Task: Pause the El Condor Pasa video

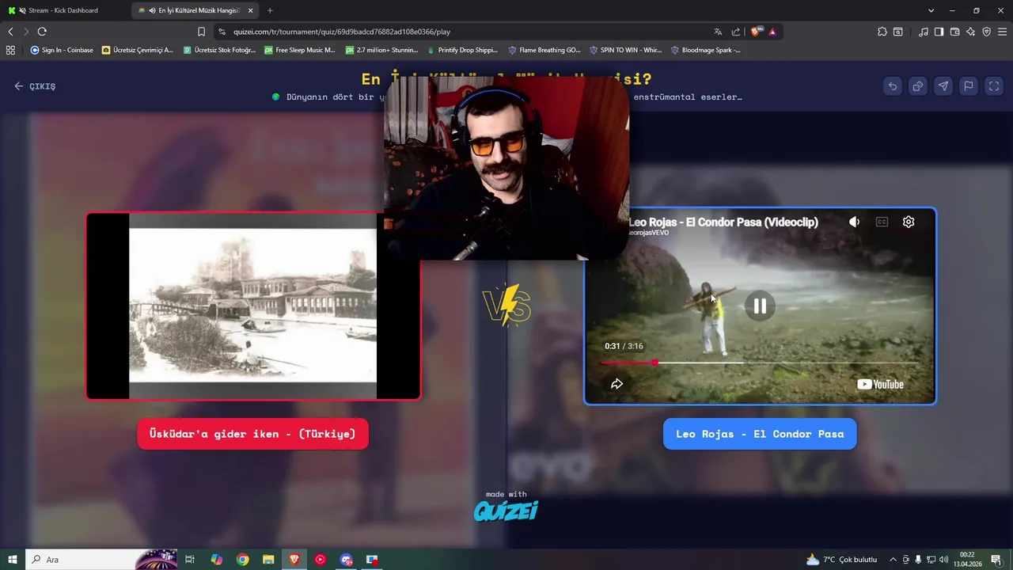Action: click(x=760, y=306)
